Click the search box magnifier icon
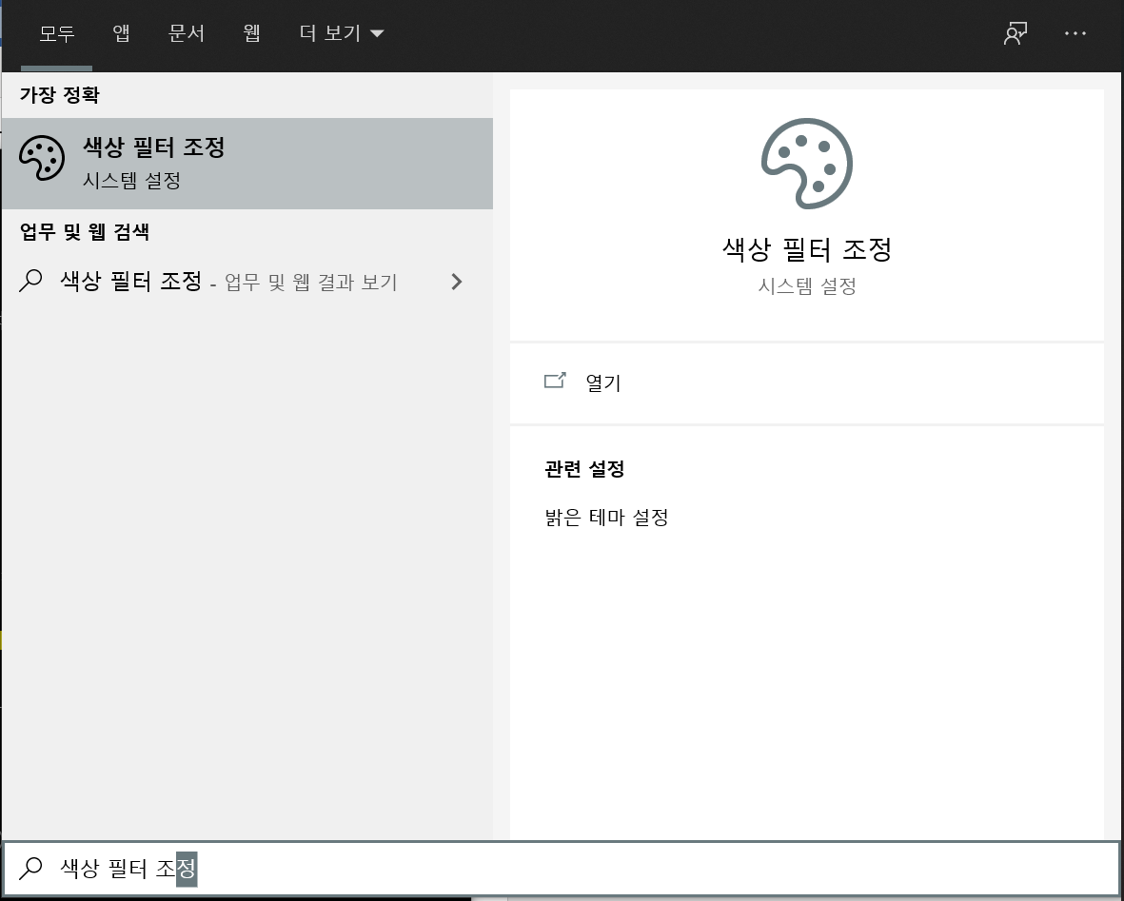The height and width of the screenshot is (901, 1124). 30,868
